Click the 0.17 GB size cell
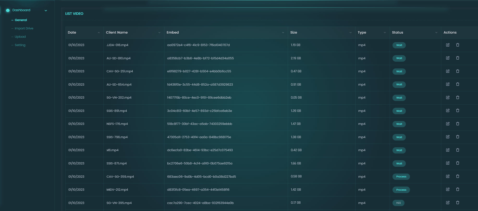 pyautogui.click(x=296, y=203)
